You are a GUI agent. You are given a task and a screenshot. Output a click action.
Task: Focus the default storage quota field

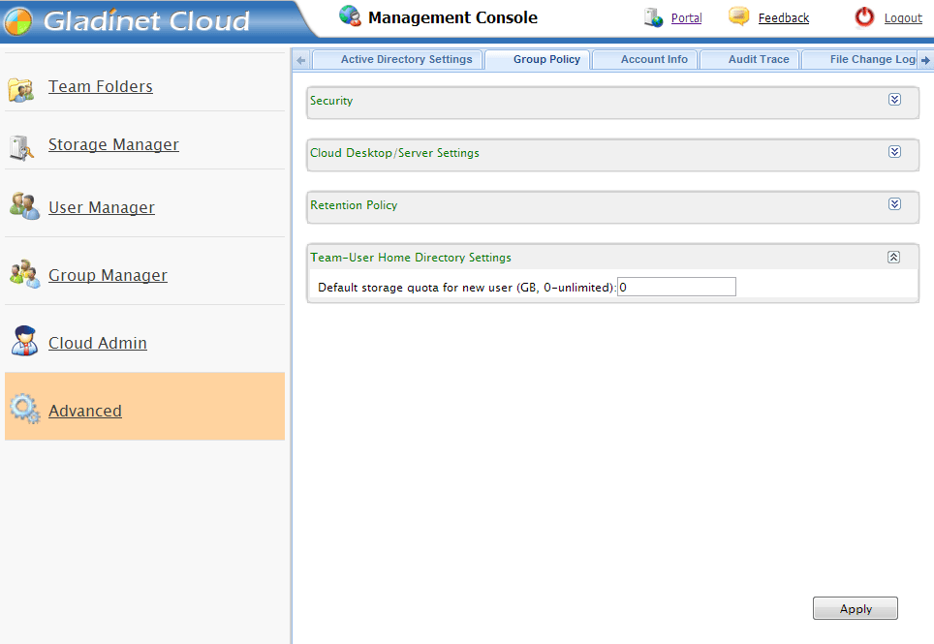coord(676,287)
